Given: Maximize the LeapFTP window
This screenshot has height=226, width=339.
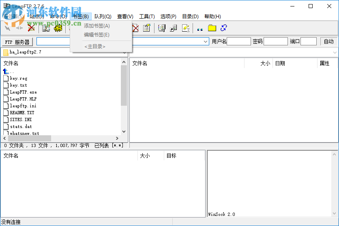Looking at the screenshot, I should tap(311, 6).
